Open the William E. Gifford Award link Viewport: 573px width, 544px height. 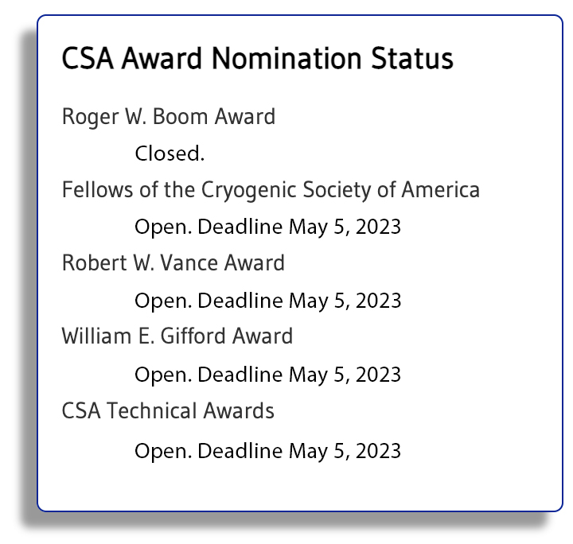pyautogui.click(x=177, y=336)
